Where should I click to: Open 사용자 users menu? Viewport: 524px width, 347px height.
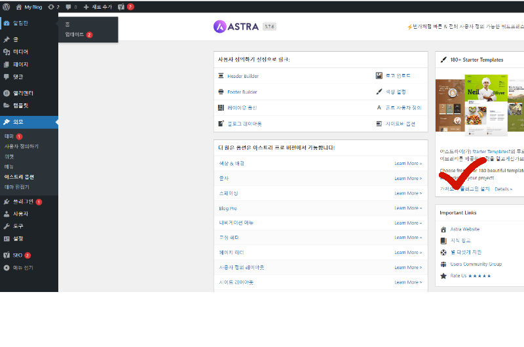[x=29, y=214]
